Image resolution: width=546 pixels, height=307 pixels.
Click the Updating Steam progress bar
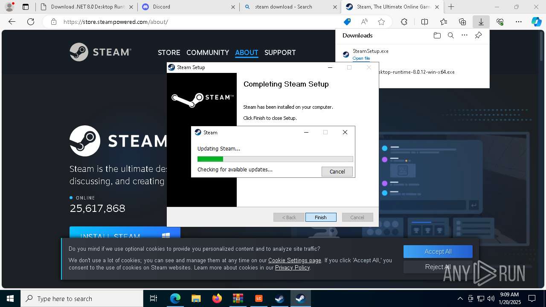tap(275, 159)
